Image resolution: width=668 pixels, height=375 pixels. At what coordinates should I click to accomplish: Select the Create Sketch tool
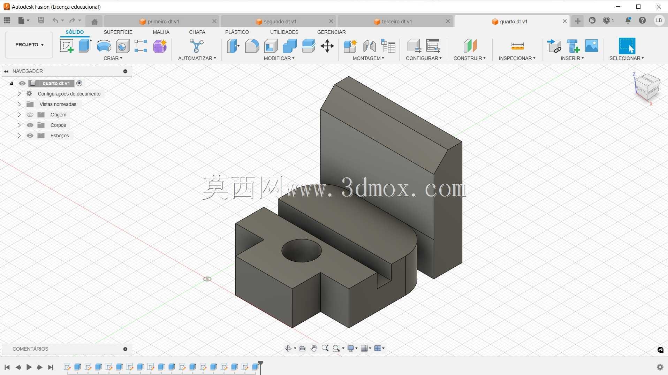tap(66, 46)
